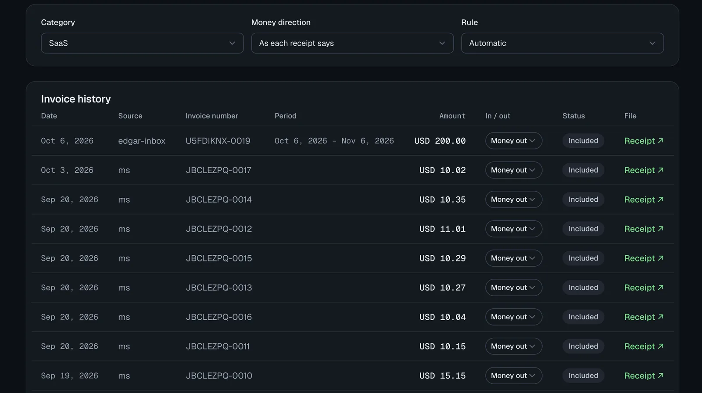This screenshot has height=393, width=702.
Task: Open Receipt for the USD 10.15 invoice
Action: (x=644, y=347)
